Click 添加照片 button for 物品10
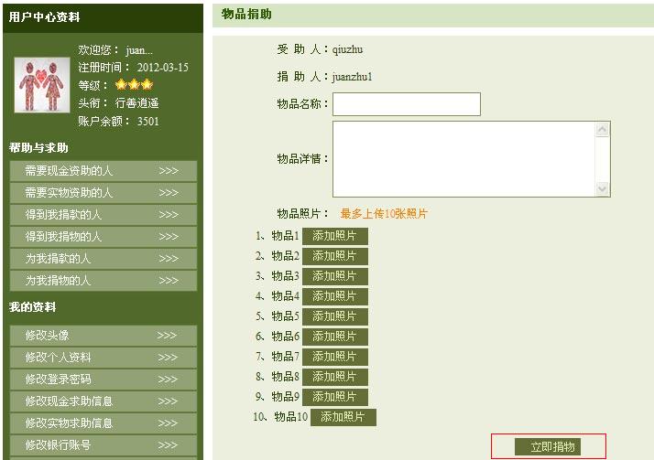 point(343,417)
